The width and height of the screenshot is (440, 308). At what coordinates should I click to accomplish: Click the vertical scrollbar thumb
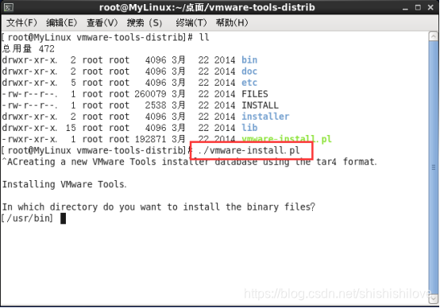[x=434, y=167]
